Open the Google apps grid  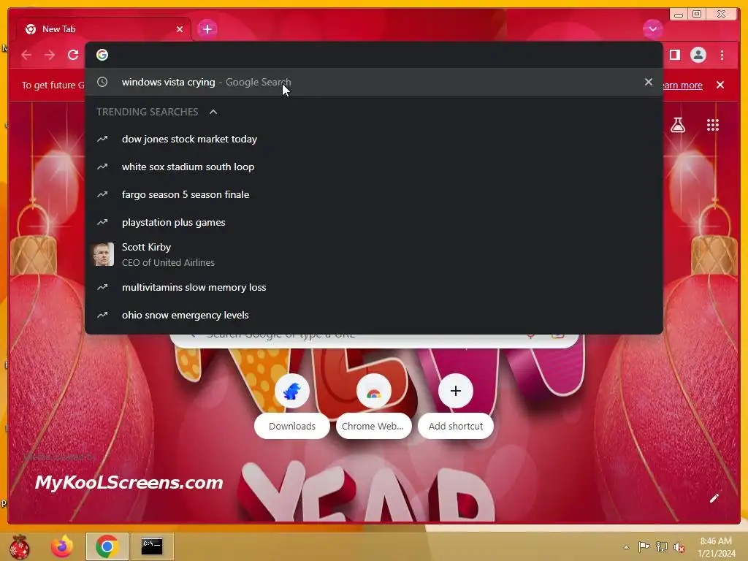point(713,125)
